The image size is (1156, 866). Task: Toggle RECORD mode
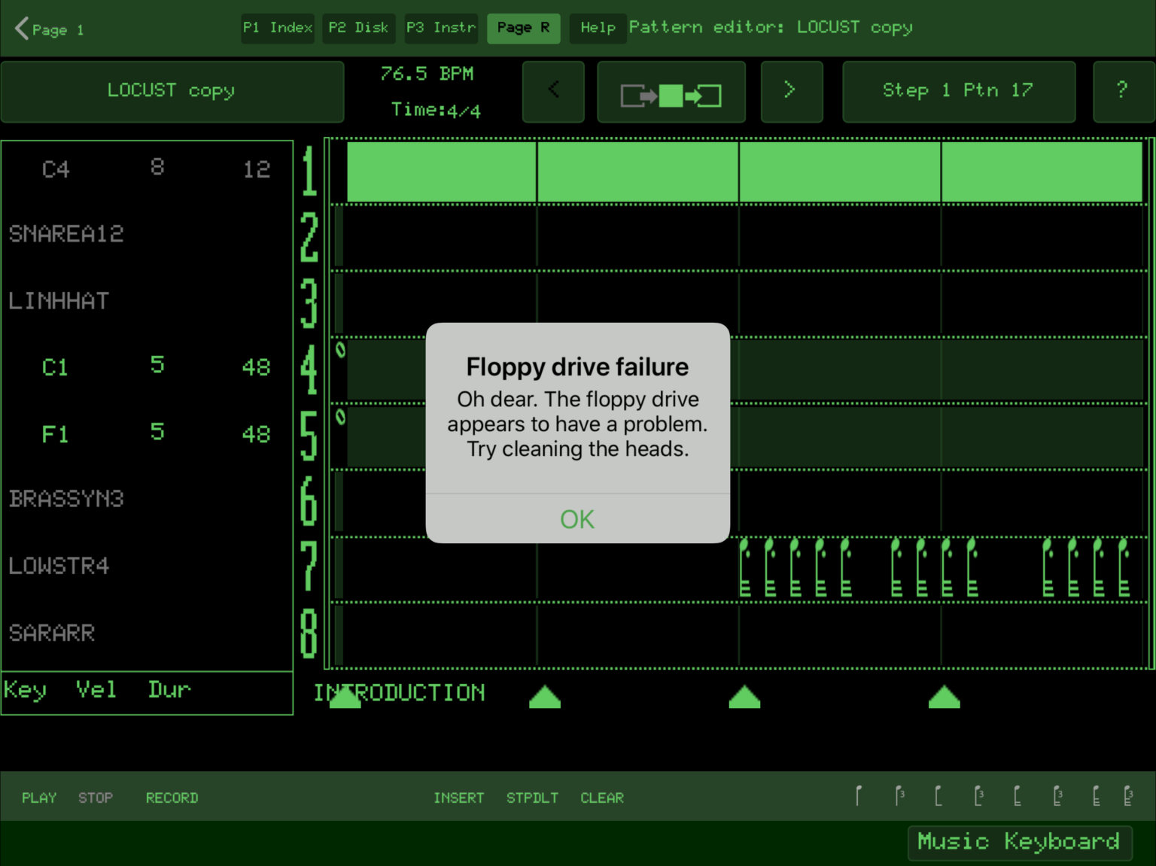172,798
